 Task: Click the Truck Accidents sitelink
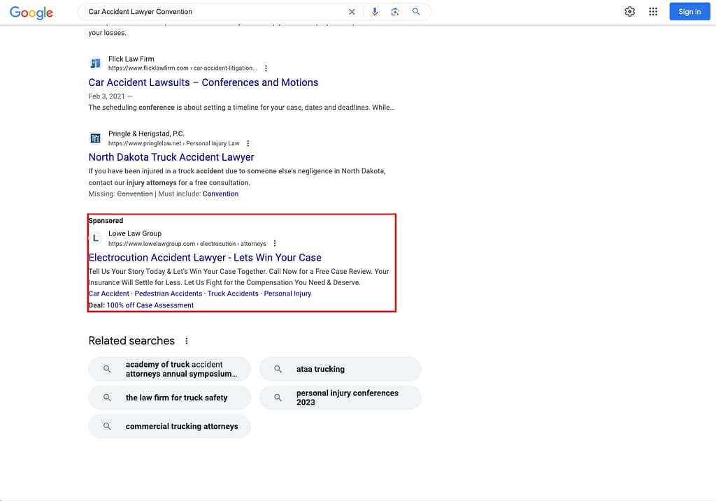(x=233, y=293)
